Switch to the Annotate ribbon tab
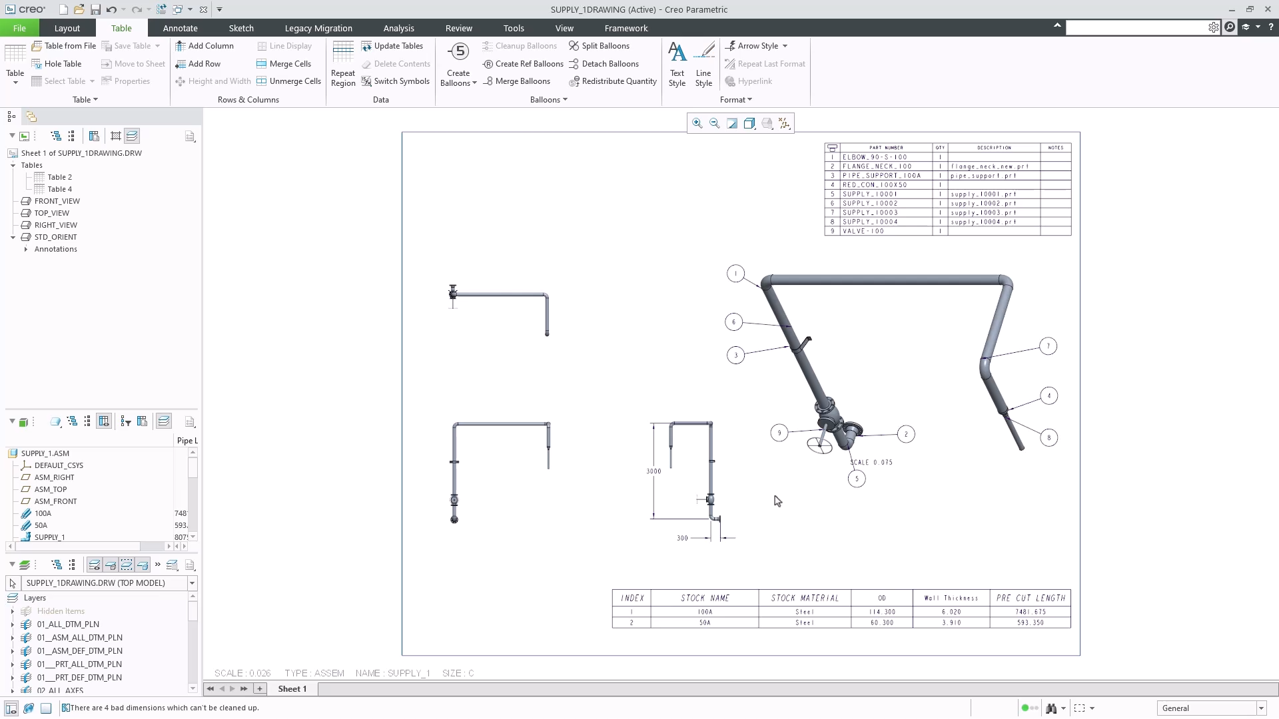This screenshot has height=719, width=1279. point(180,28)
